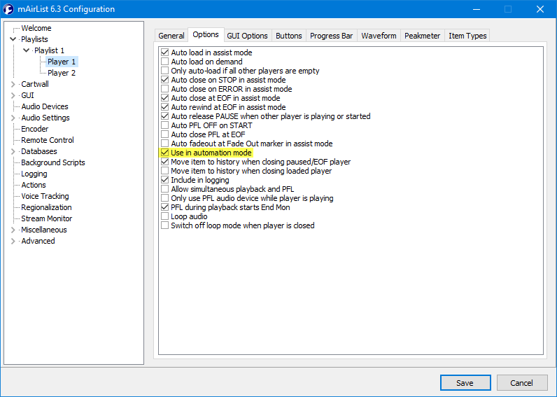This screenshot has height=397, width=557.
Task: Open Audio Devices settings
Action: tap(45, 106)
